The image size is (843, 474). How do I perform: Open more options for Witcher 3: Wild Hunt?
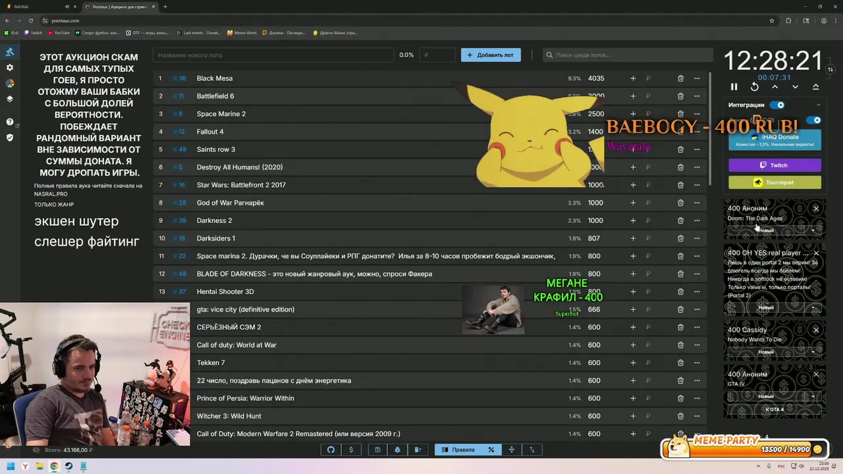pos(697,416)
